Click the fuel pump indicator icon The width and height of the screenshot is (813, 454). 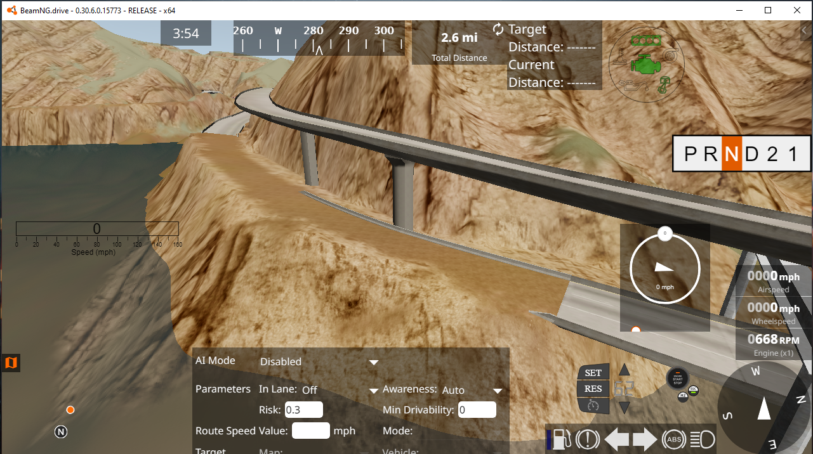point(562,439)
